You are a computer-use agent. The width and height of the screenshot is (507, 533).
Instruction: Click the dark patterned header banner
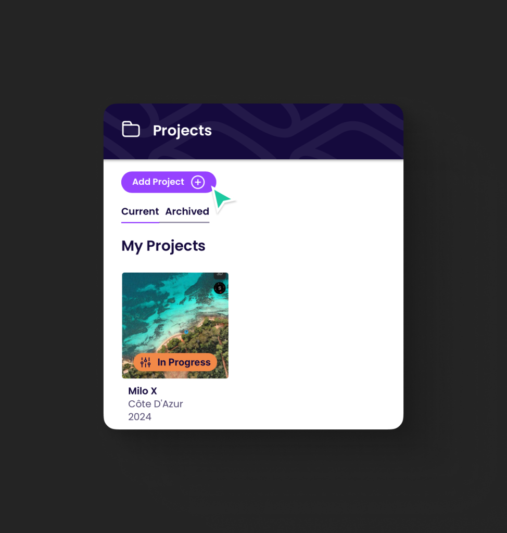(x=253, y=131)
